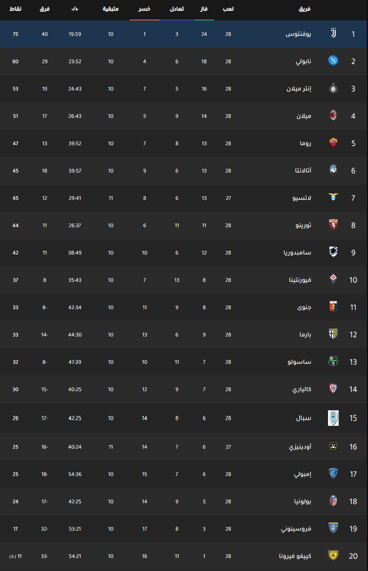Select the row ranked 13 ساسولو

pyautogui.click(x=184, y=362)
